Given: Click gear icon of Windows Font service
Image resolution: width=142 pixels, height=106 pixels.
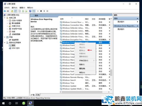Looking at the screenshot, I should pyautogui.click(x=61, y=51).
